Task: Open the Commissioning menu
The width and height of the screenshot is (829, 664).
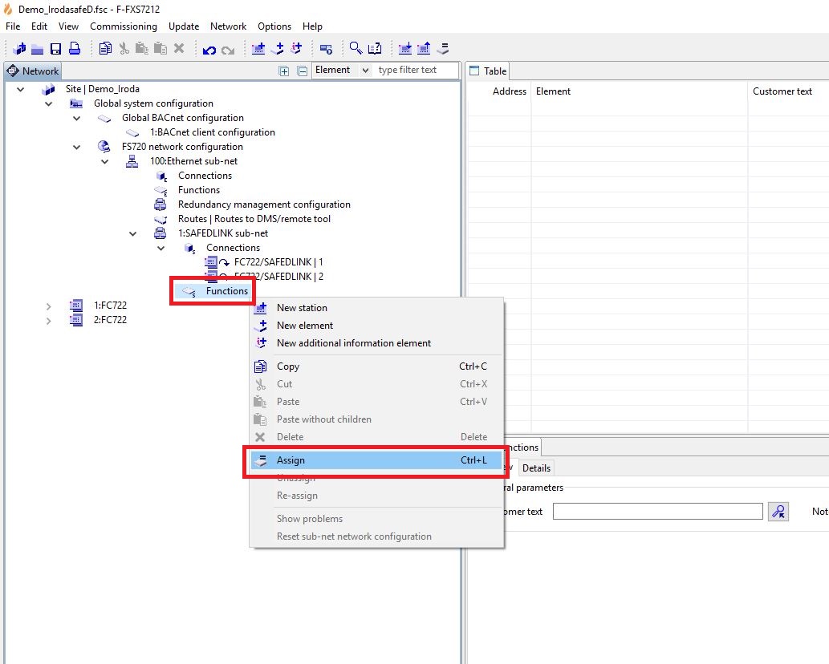Action: [x=124, y=26]
